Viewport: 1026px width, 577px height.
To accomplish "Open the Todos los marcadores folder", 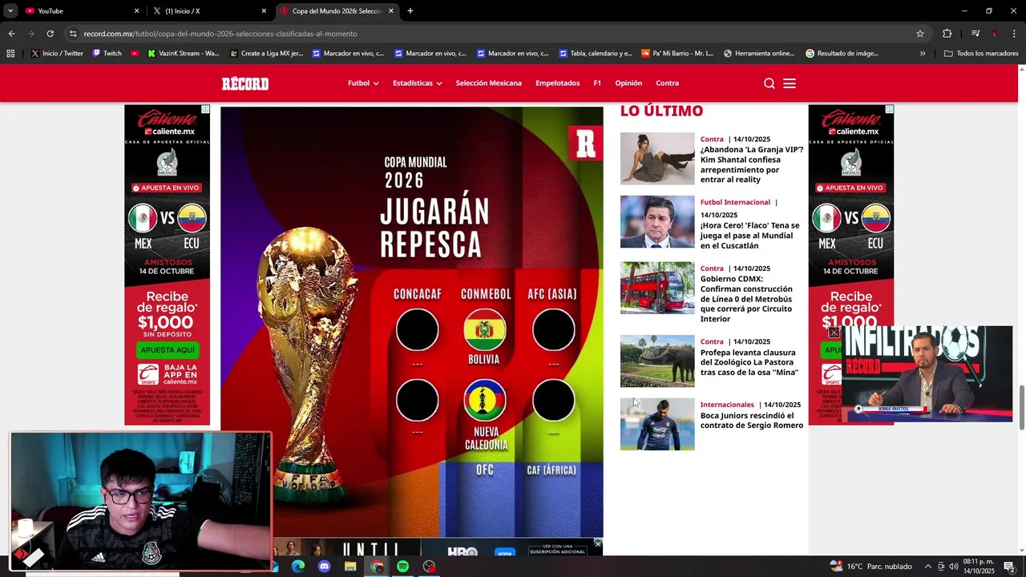I will pos(981,54).
